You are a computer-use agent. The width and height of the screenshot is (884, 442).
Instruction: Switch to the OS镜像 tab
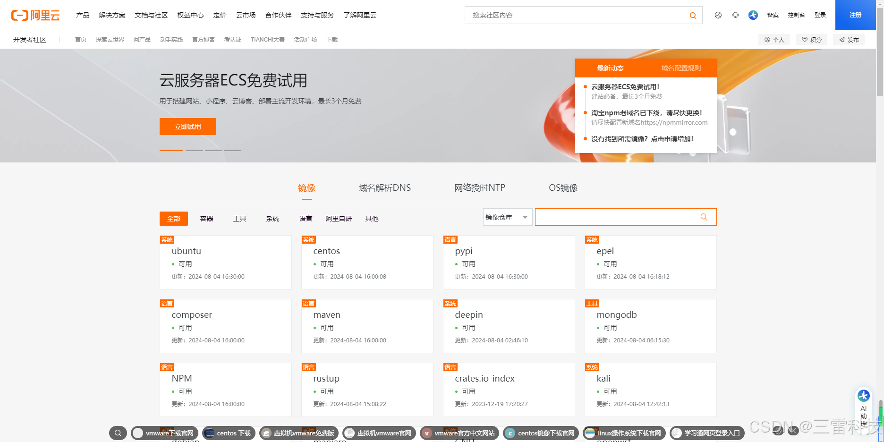[563, 188]
